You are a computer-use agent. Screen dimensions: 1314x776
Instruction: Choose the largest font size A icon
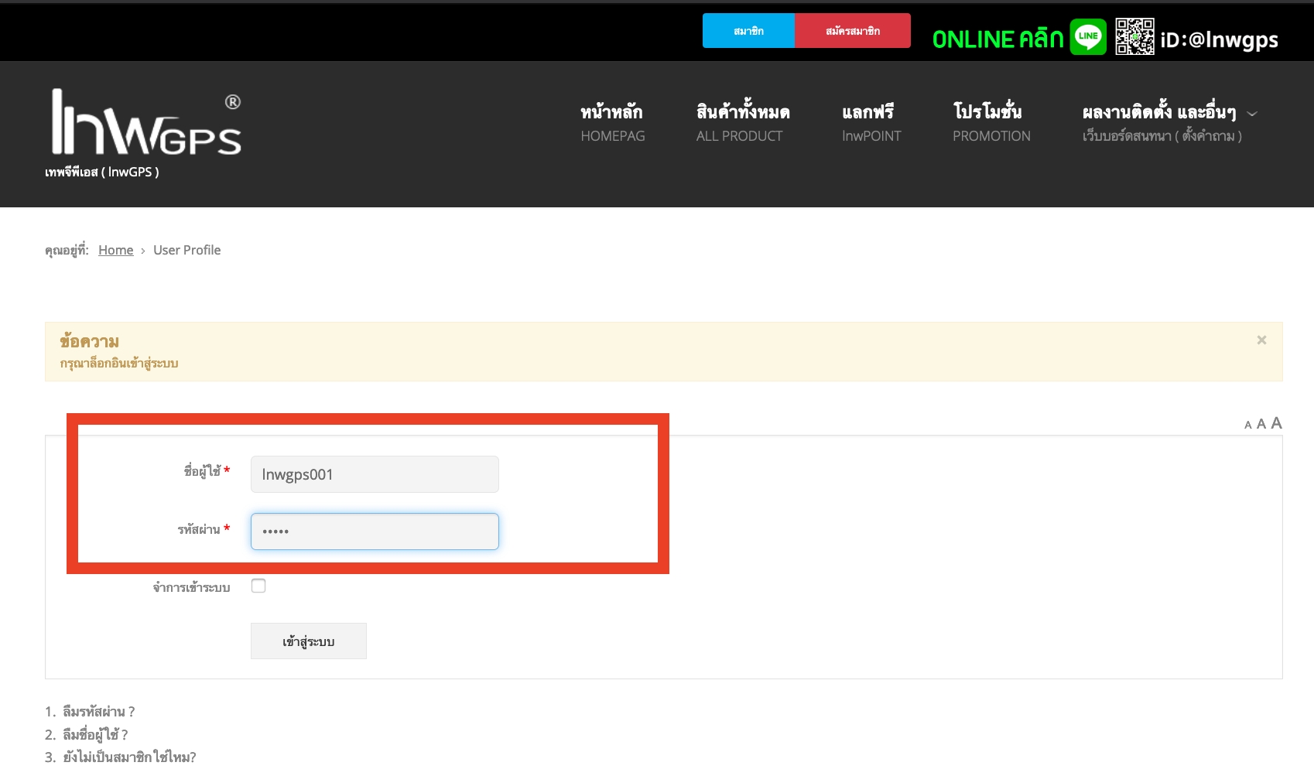(1277, 423)
